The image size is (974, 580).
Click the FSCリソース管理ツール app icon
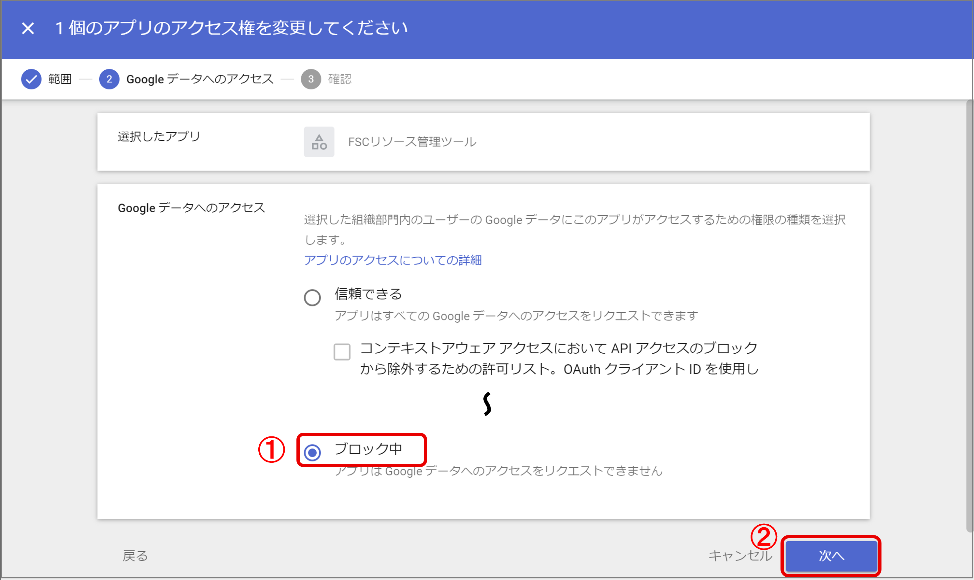click(x=319, y=142)
